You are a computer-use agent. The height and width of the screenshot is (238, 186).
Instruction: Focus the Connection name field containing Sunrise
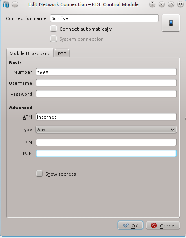click(x=104, y=18)
